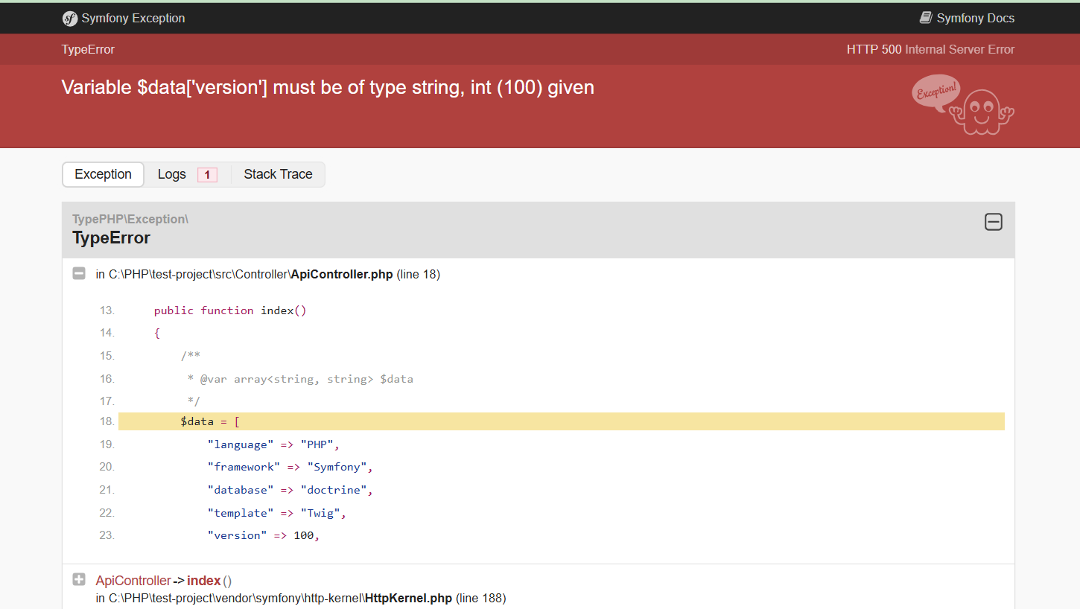The image size is (1080, 609).
Task: Click the exception message heading text
Action: [328, 87]
